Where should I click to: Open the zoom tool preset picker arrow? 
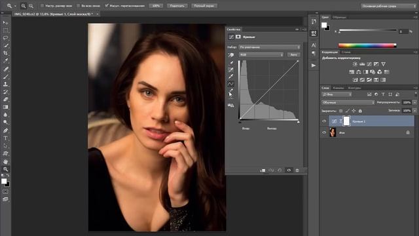pos(15,6)
